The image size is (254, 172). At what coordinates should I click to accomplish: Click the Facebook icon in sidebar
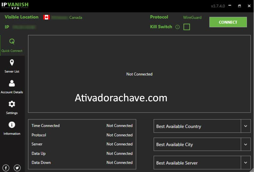pyautogui.click(x=6, y=168)
